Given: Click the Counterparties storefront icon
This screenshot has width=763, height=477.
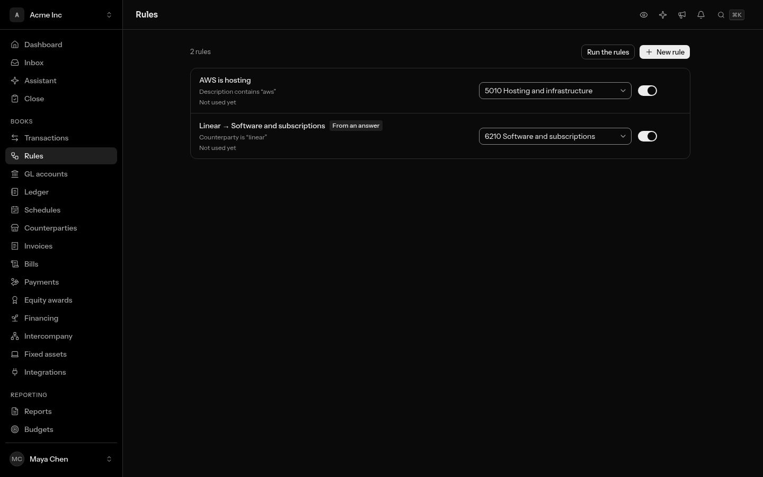Looking at the screenshot, I should (x=15, y=228).
